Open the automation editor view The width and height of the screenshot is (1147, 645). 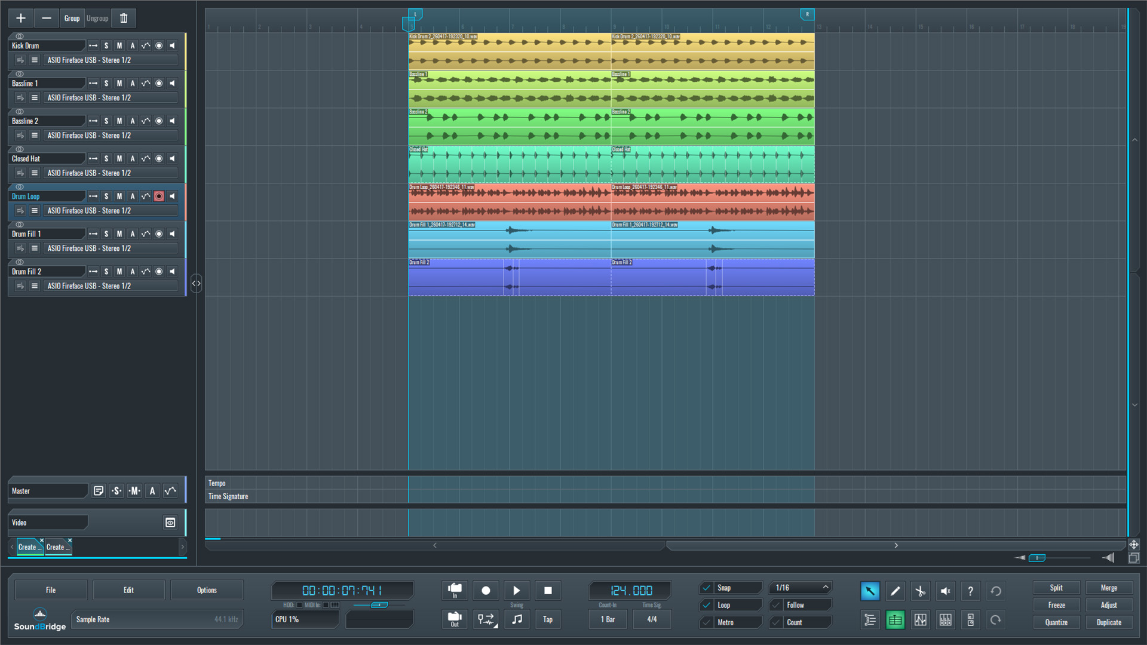coord(920,620)
